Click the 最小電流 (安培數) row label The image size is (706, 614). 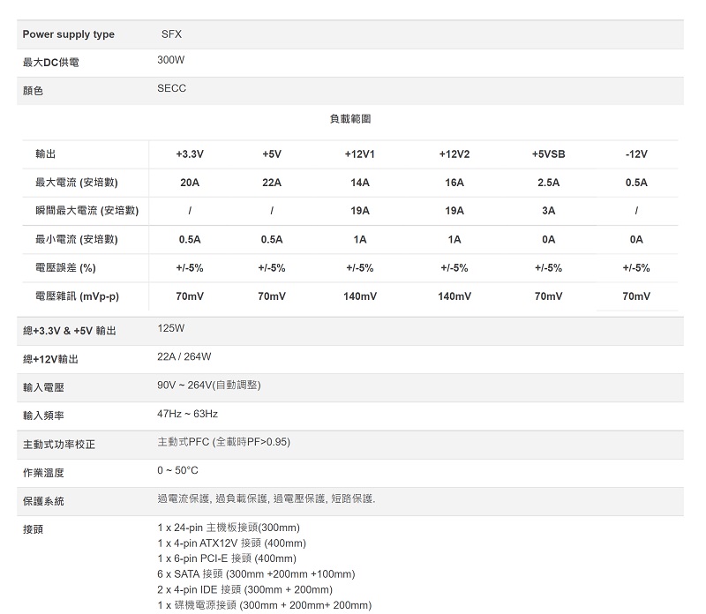(77, 239)
